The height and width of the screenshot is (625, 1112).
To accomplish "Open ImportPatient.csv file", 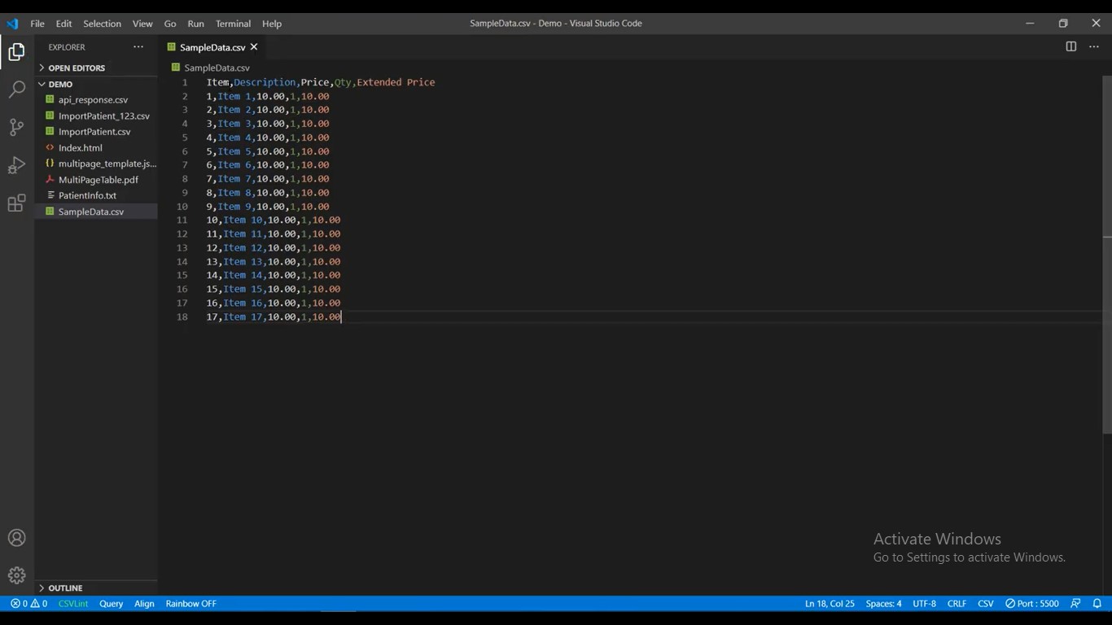I will coord(96,132).
